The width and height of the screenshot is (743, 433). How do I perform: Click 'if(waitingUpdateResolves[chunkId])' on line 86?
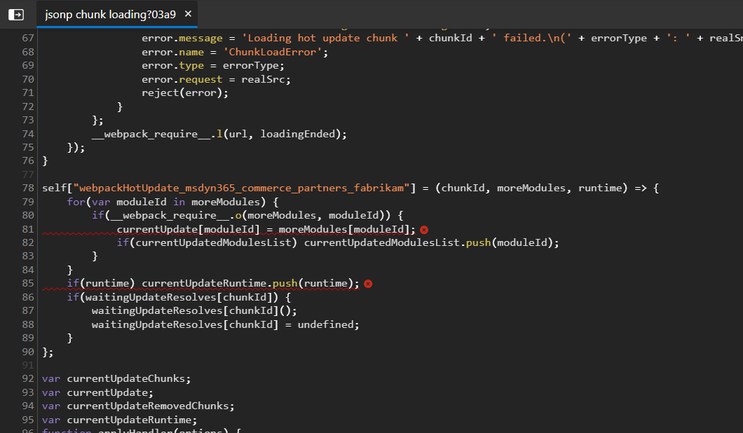pos(172,297)
